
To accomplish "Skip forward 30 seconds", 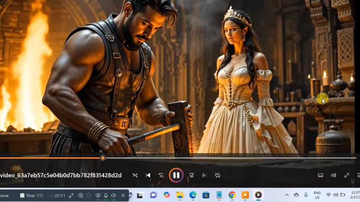I will tap(191, 175).
